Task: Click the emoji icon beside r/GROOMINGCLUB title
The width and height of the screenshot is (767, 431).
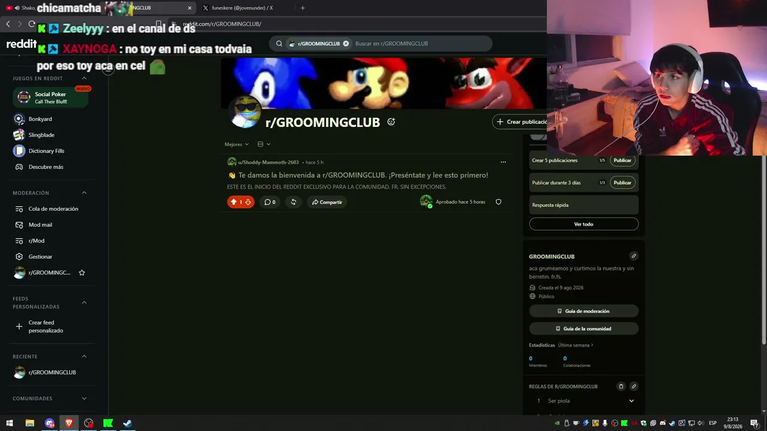Action: pos(391,122)
